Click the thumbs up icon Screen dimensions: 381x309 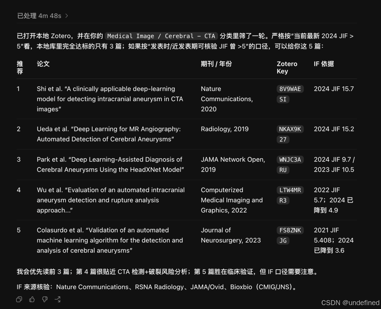click(32, 299)
